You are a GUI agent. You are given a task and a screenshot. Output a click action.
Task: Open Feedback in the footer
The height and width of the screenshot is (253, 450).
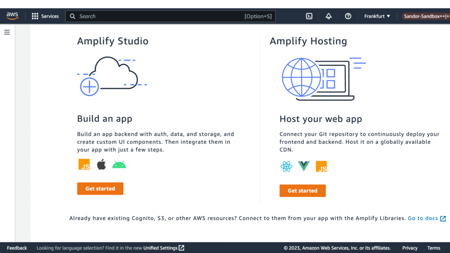17,248
